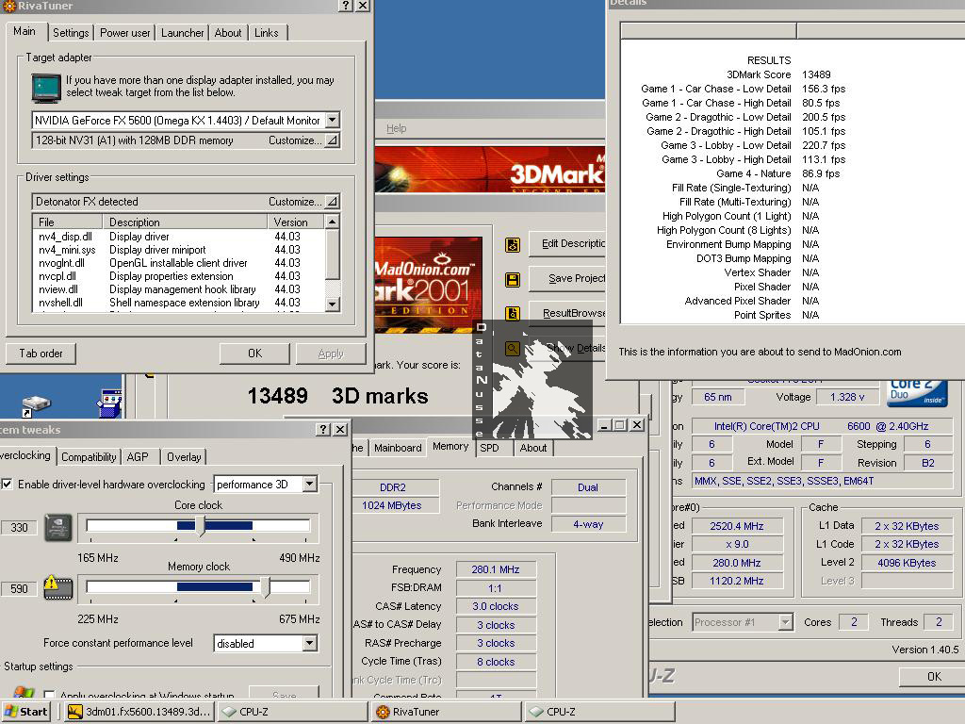
Task: Expand the Detonator FX Customize arrow
Action: (x=332, y=202)
